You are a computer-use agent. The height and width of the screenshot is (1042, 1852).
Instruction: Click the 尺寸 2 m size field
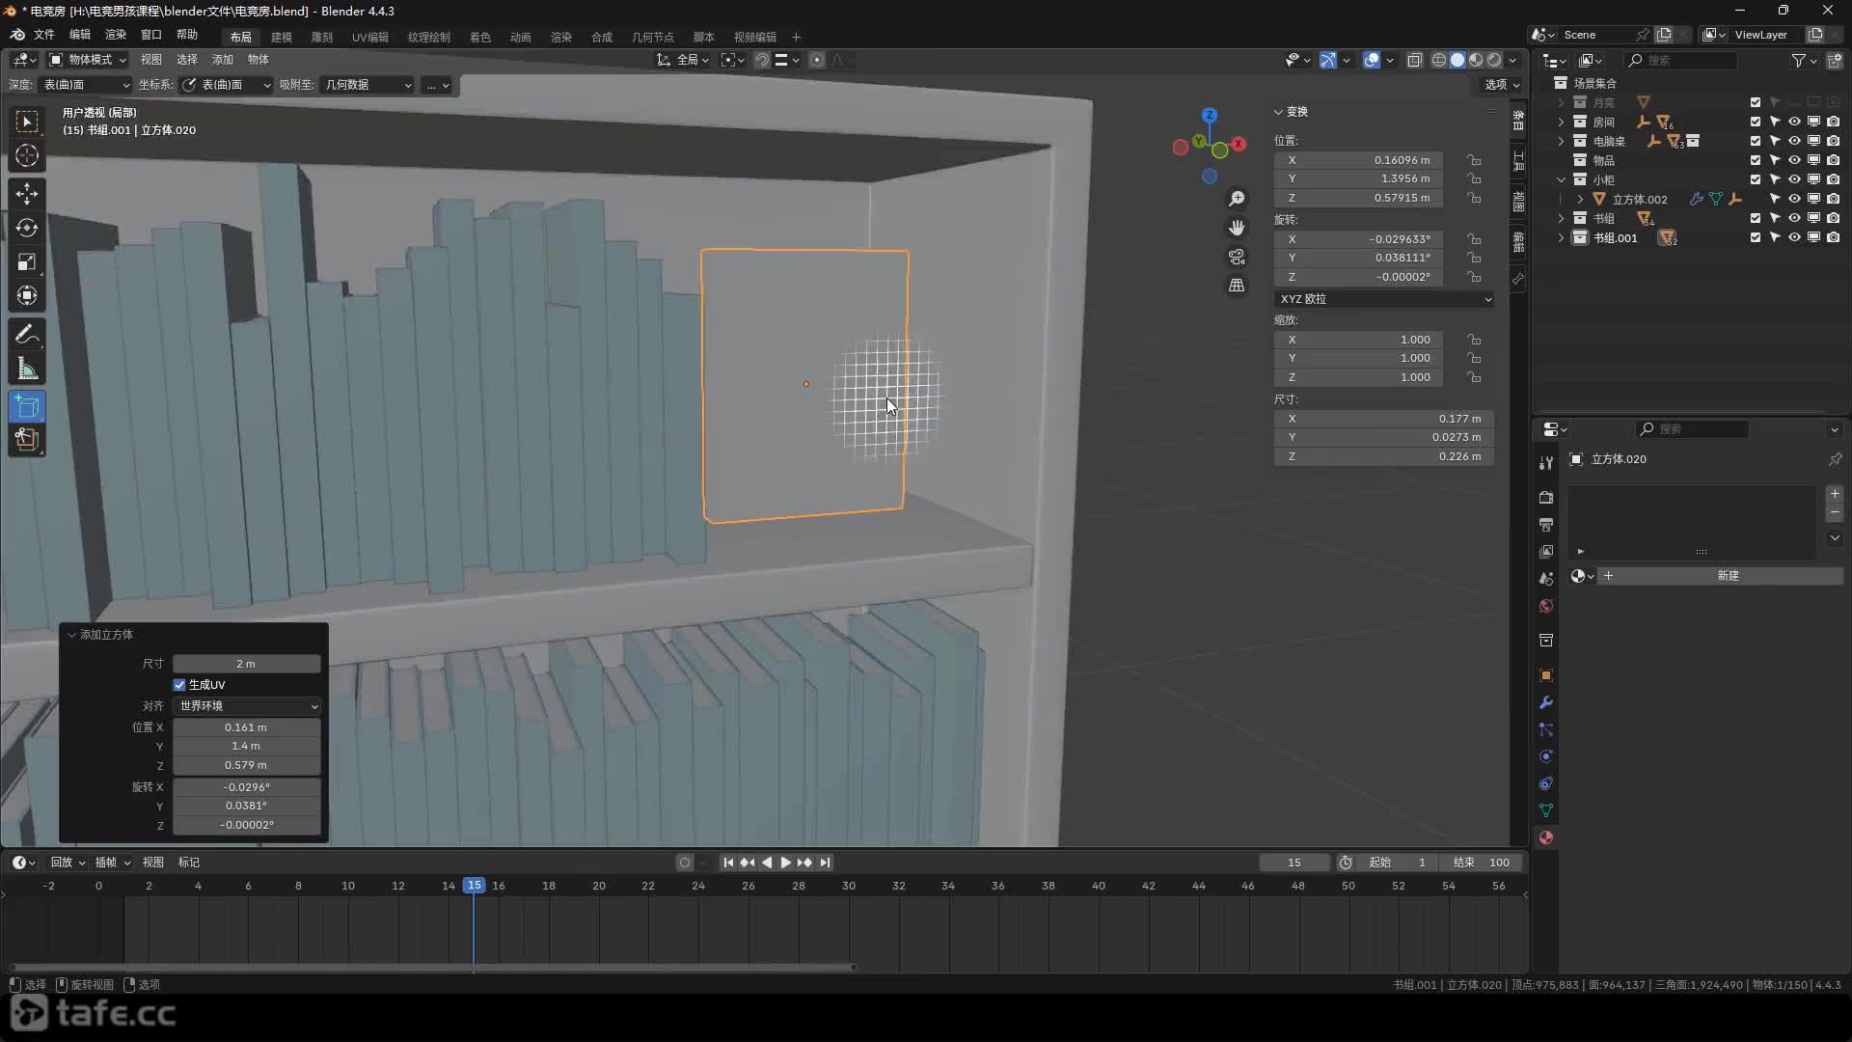[x=246, y=664]
